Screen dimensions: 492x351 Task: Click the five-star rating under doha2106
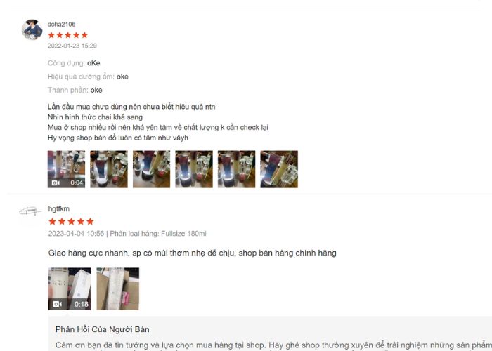(x=68, y=35)
